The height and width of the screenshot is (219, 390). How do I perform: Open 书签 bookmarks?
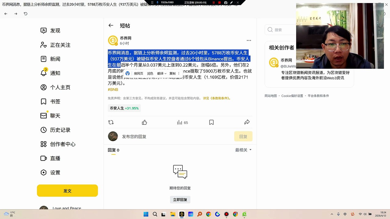pos(51,102)
